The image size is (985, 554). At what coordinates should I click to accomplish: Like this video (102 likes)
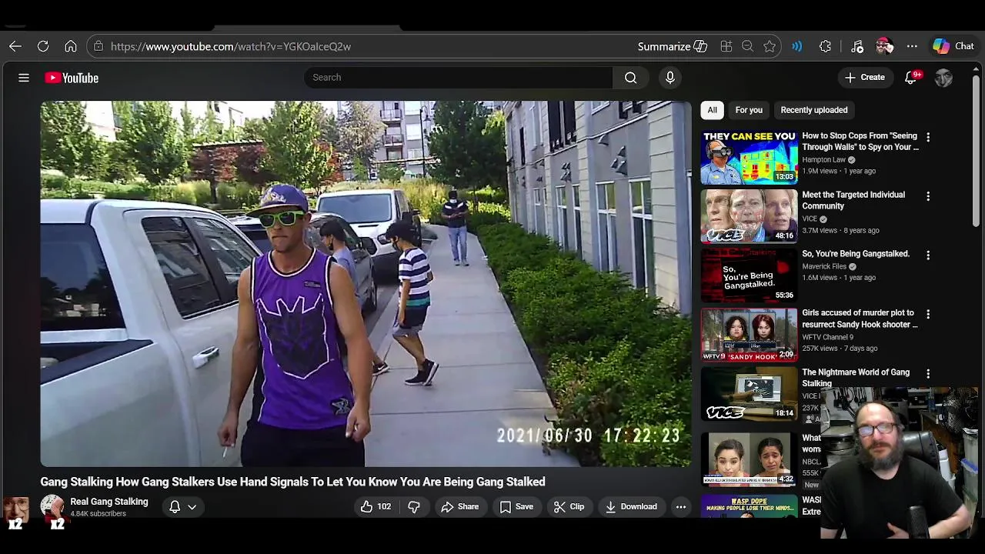(x=376, y=506)
